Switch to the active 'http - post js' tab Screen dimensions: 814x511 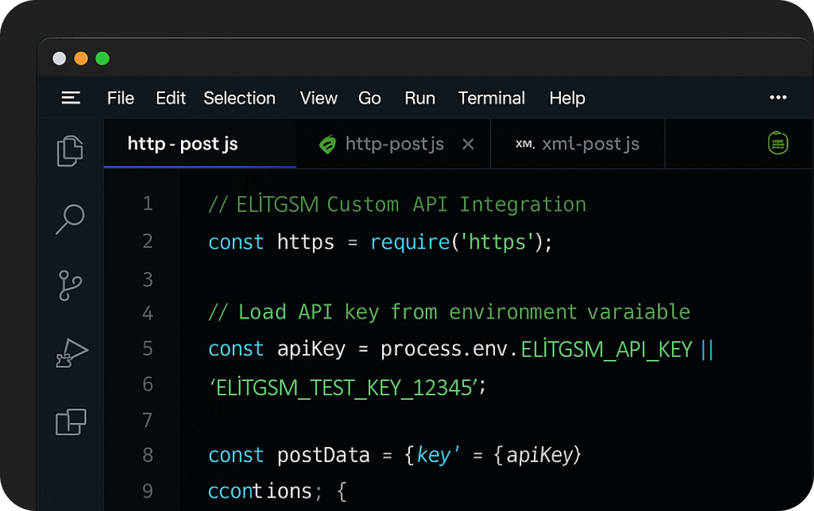pyautogui.click(x=200, y=144)
